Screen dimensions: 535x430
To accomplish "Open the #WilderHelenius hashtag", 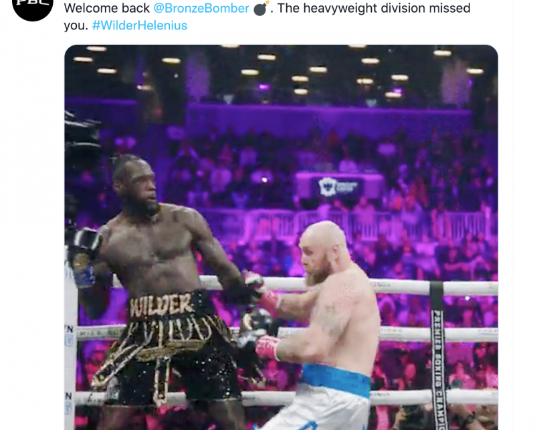I will (140, 25).
